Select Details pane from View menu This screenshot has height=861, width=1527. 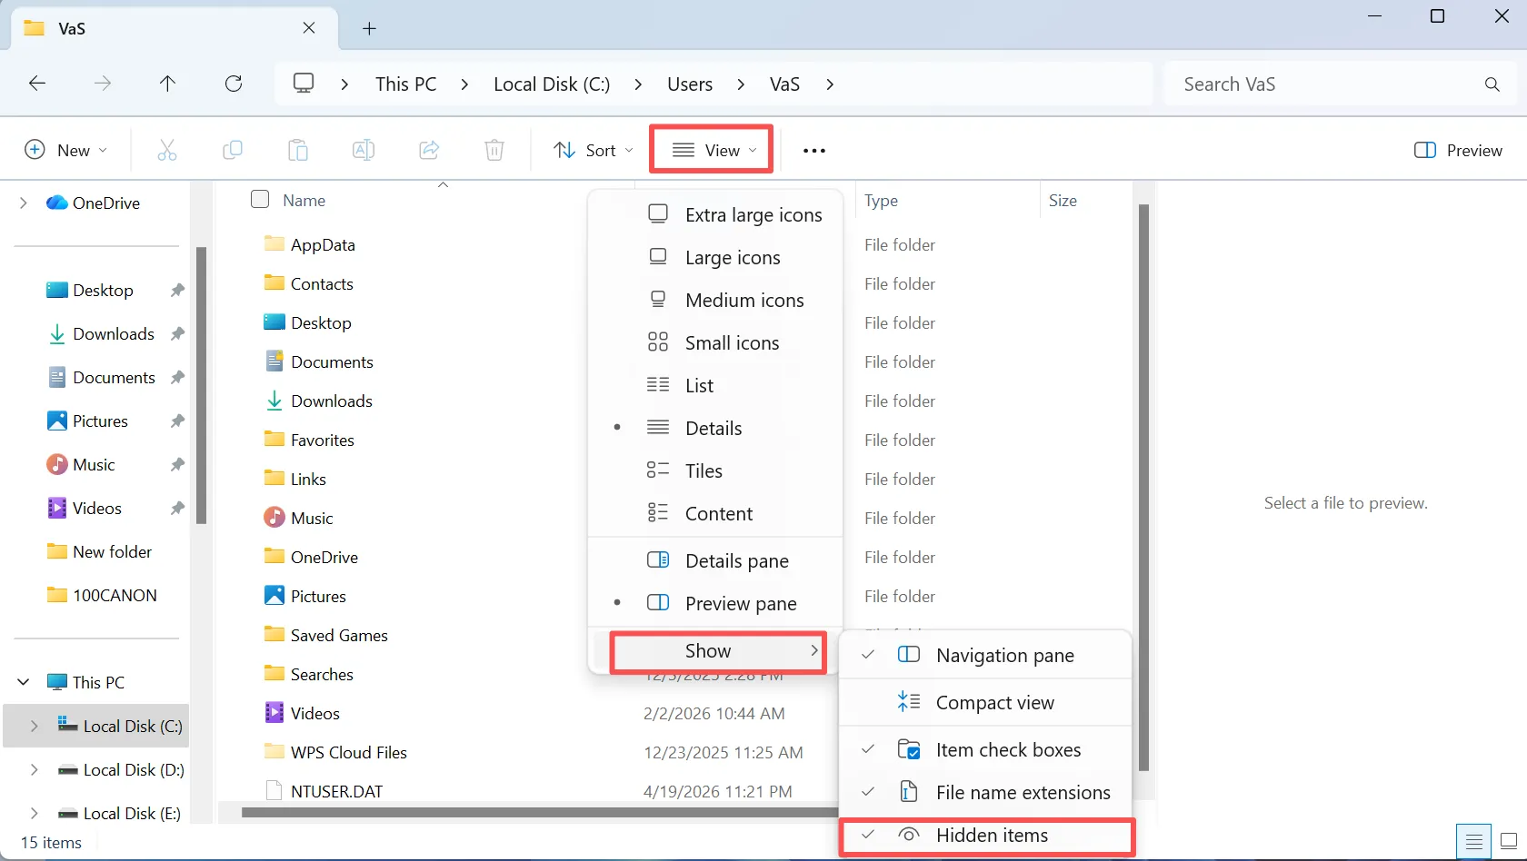point(716,561)
